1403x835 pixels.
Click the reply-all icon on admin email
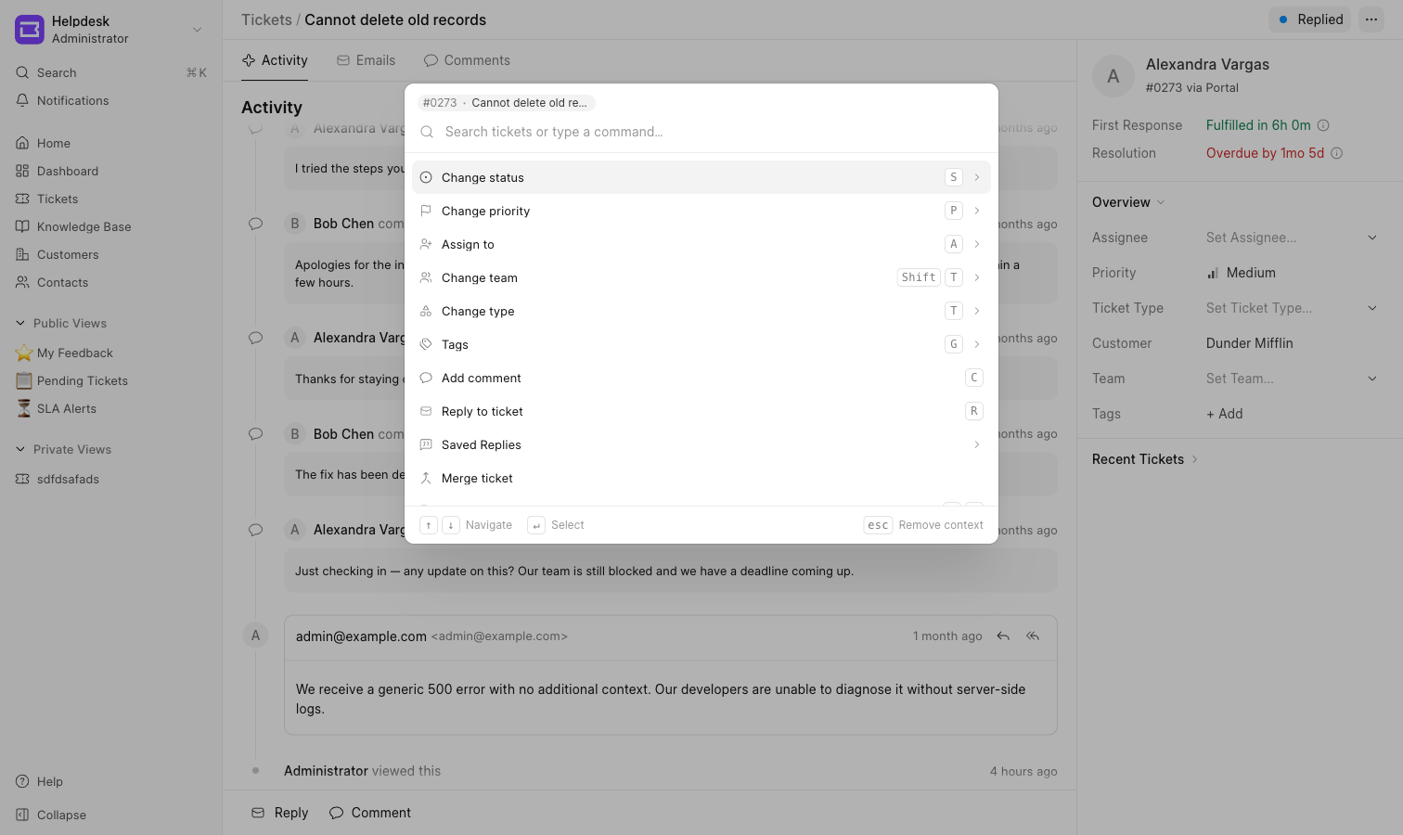click(1033, 636)
